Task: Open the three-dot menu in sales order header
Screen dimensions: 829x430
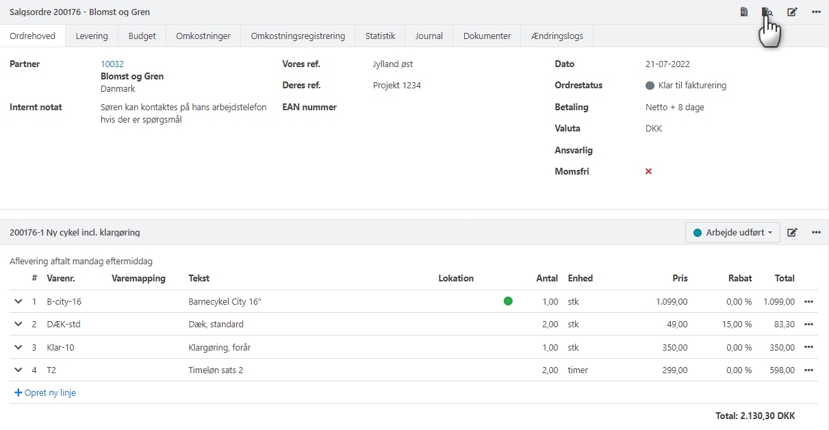Action: point(816,12)
